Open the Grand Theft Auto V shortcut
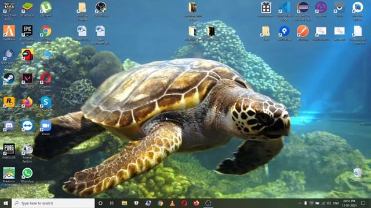The width and height of the screenshot is (371, 208). pyautogui.click(x=9, y=10)
